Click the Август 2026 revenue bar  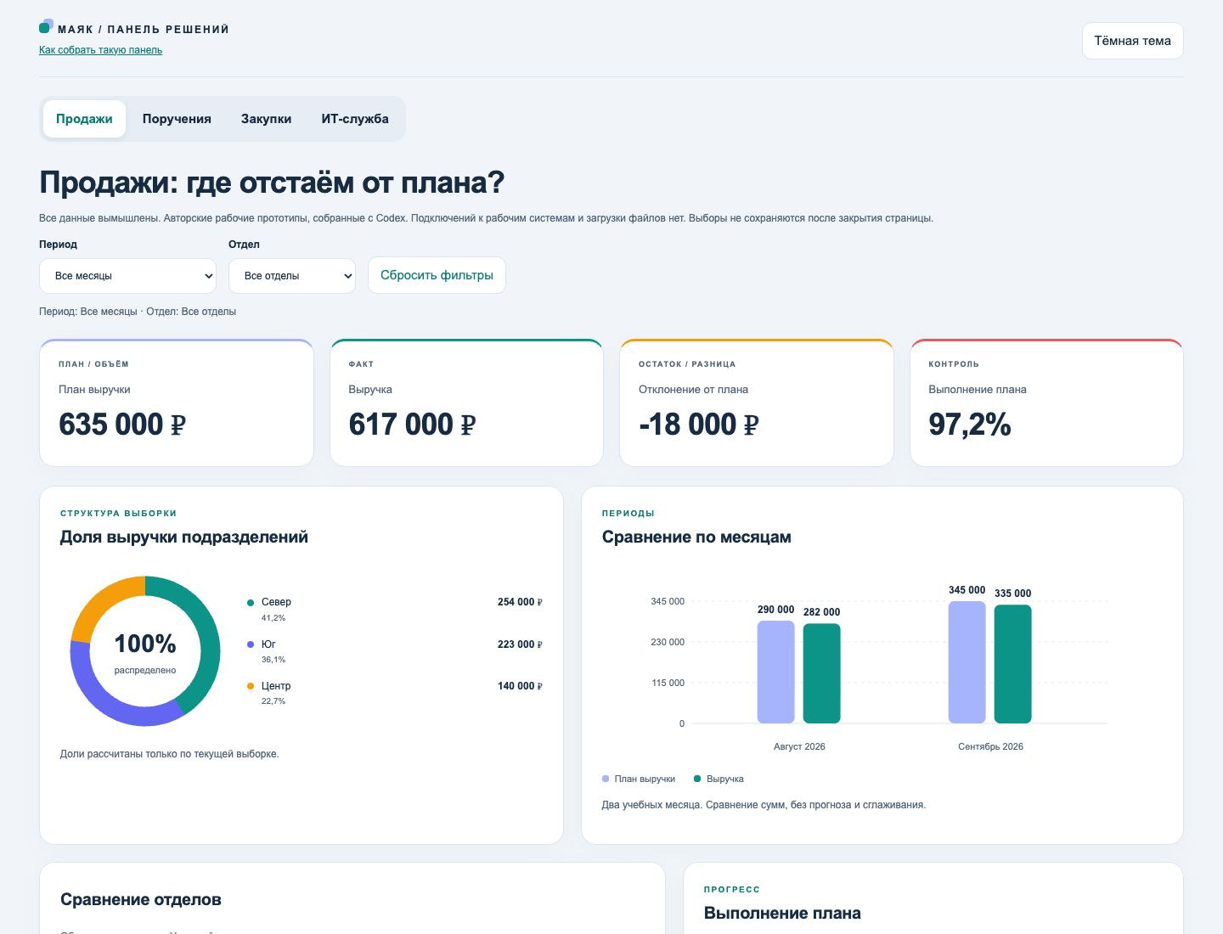(x=821, y=673)
